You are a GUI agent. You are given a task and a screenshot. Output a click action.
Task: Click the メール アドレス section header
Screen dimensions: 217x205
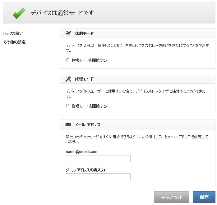pos(87,125)
